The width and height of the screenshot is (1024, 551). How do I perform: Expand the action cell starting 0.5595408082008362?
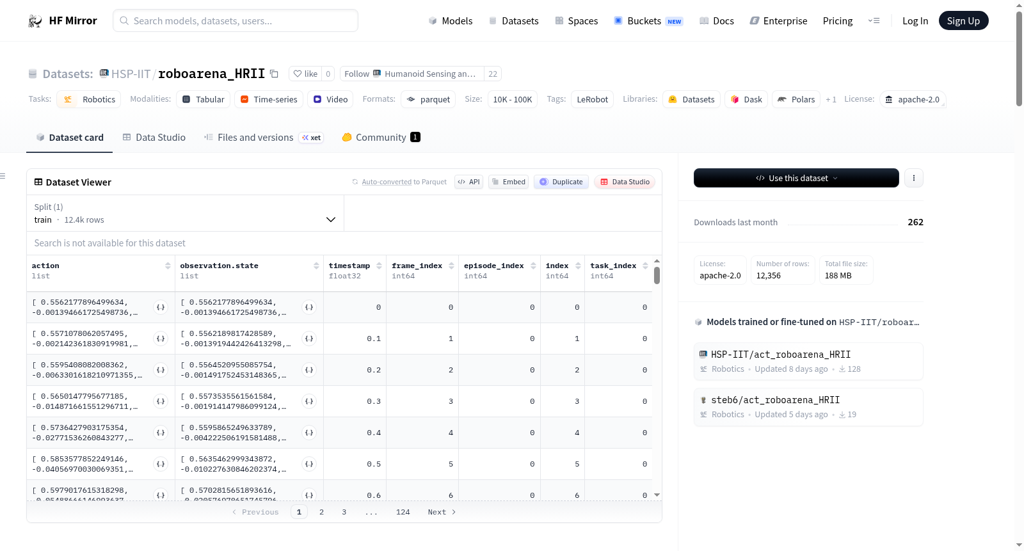pos(161,370)
